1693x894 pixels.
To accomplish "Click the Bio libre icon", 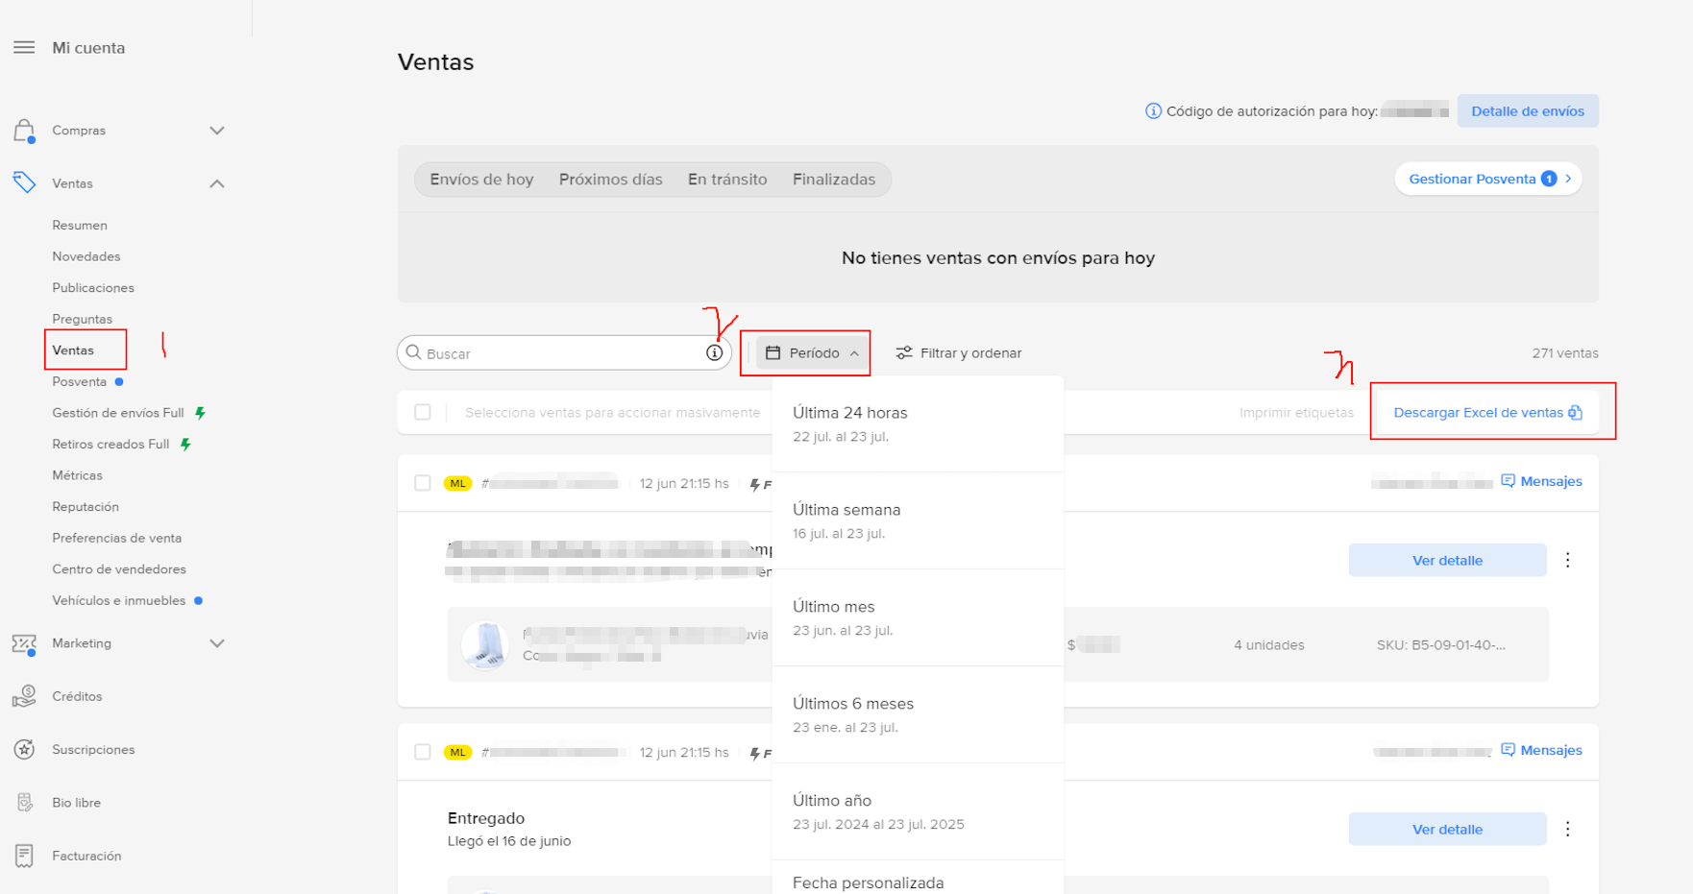I will point(24,803).
